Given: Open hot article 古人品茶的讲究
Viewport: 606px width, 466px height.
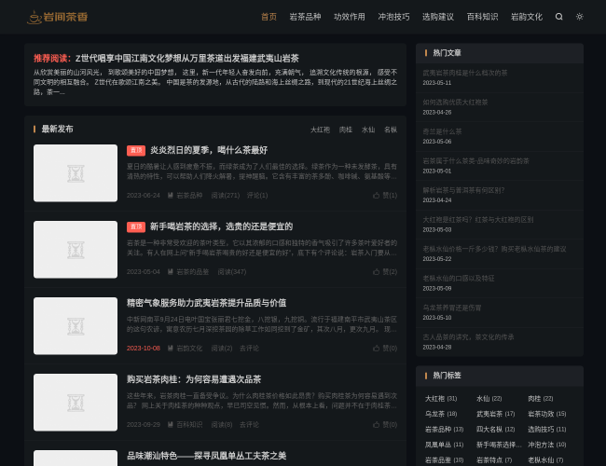Looking at the screenshot, I should click(x=468, y=337).
